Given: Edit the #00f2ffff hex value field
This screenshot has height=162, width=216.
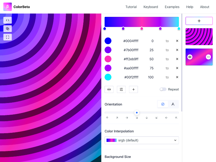Looking at the screenshot, I should click(131, 77).
